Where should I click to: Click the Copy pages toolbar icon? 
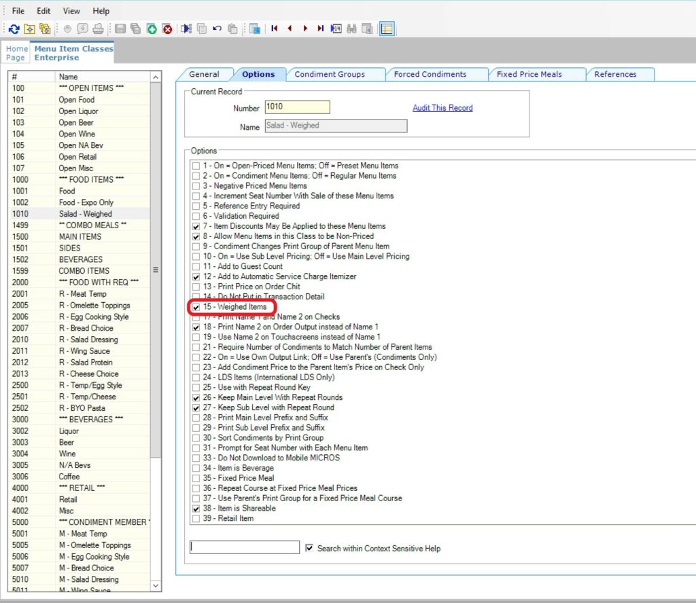click(201, 29)
